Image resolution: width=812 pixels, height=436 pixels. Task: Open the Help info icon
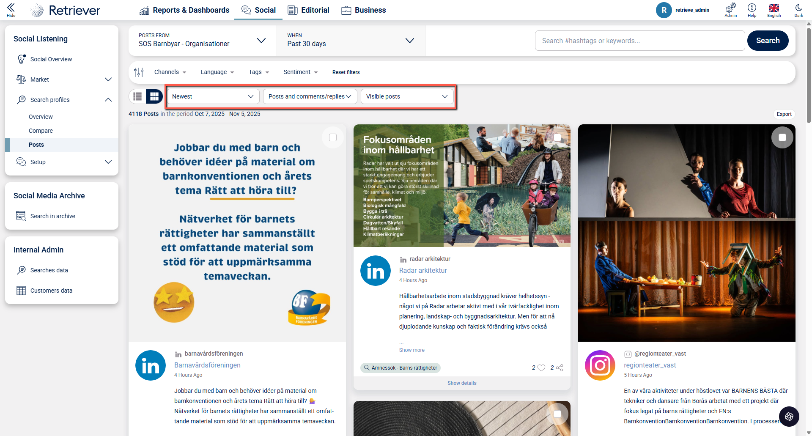click(x=752, y=8)
